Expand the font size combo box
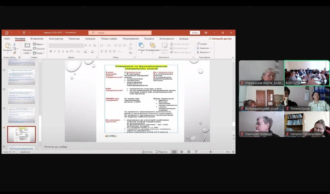Image resolution: width=330 pixels, height=194 pixels. click(x=82, y=46)
